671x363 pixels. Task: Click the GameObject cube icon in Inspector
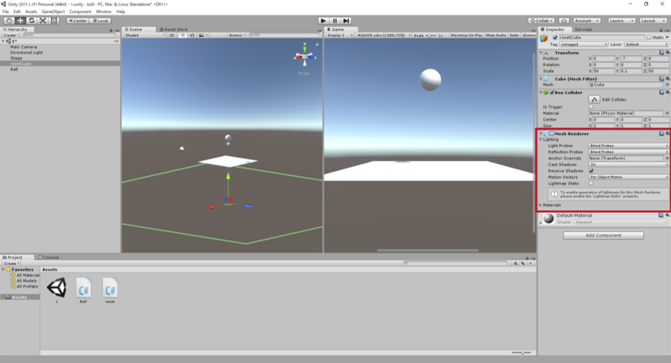(544, 39)
